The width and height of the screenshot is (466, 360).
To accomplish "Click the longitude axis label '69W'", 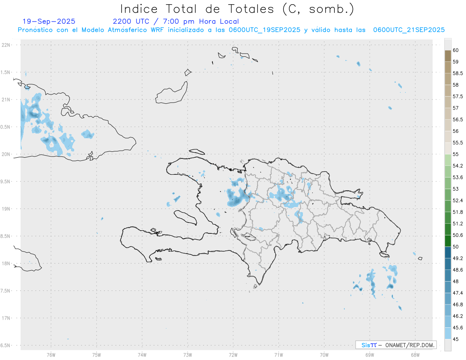I will tap(370, 355).
